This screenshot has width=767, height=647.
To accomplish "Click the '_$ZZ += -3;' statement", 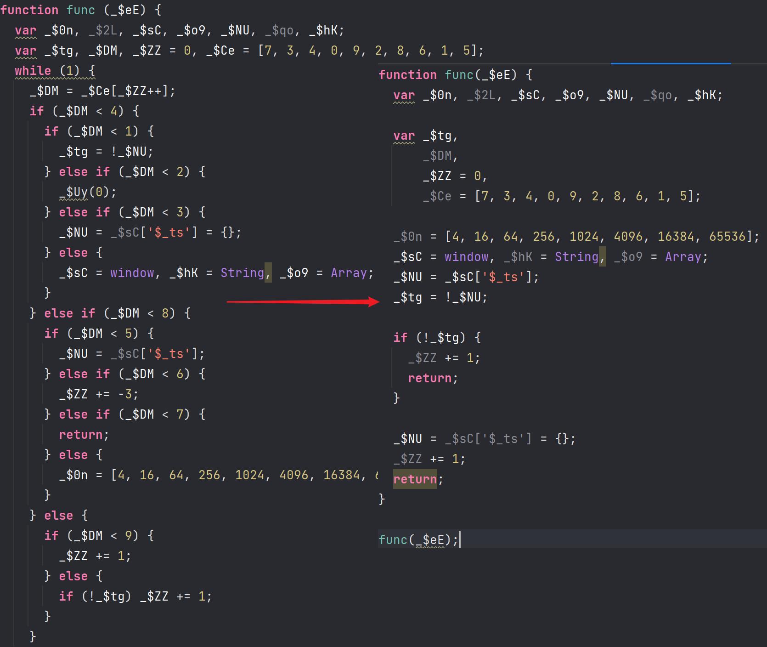I will click(99, 394).
